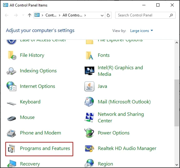Click the scrollbar down arrow
Viewport: 180px width, 168px height.
(x=177, y=165)
